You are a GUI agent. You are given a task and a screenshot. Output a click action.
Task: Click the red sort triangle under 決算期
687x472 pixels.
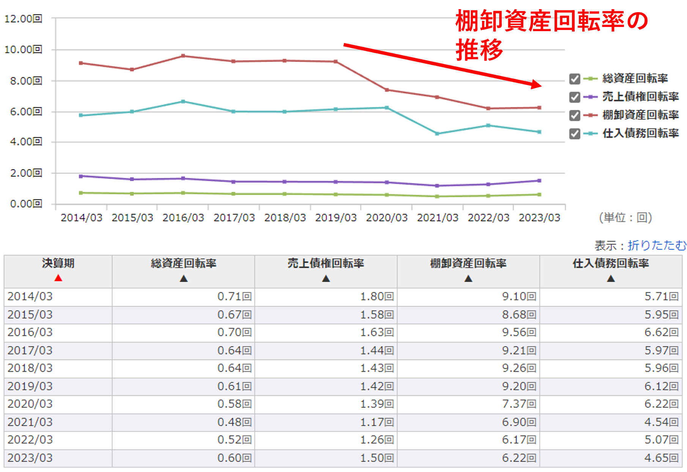tap(58, 278)
